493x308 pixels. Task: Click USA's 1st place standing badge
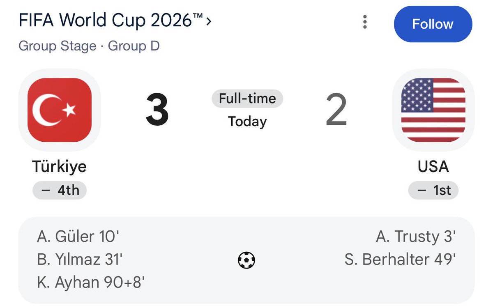433,191
